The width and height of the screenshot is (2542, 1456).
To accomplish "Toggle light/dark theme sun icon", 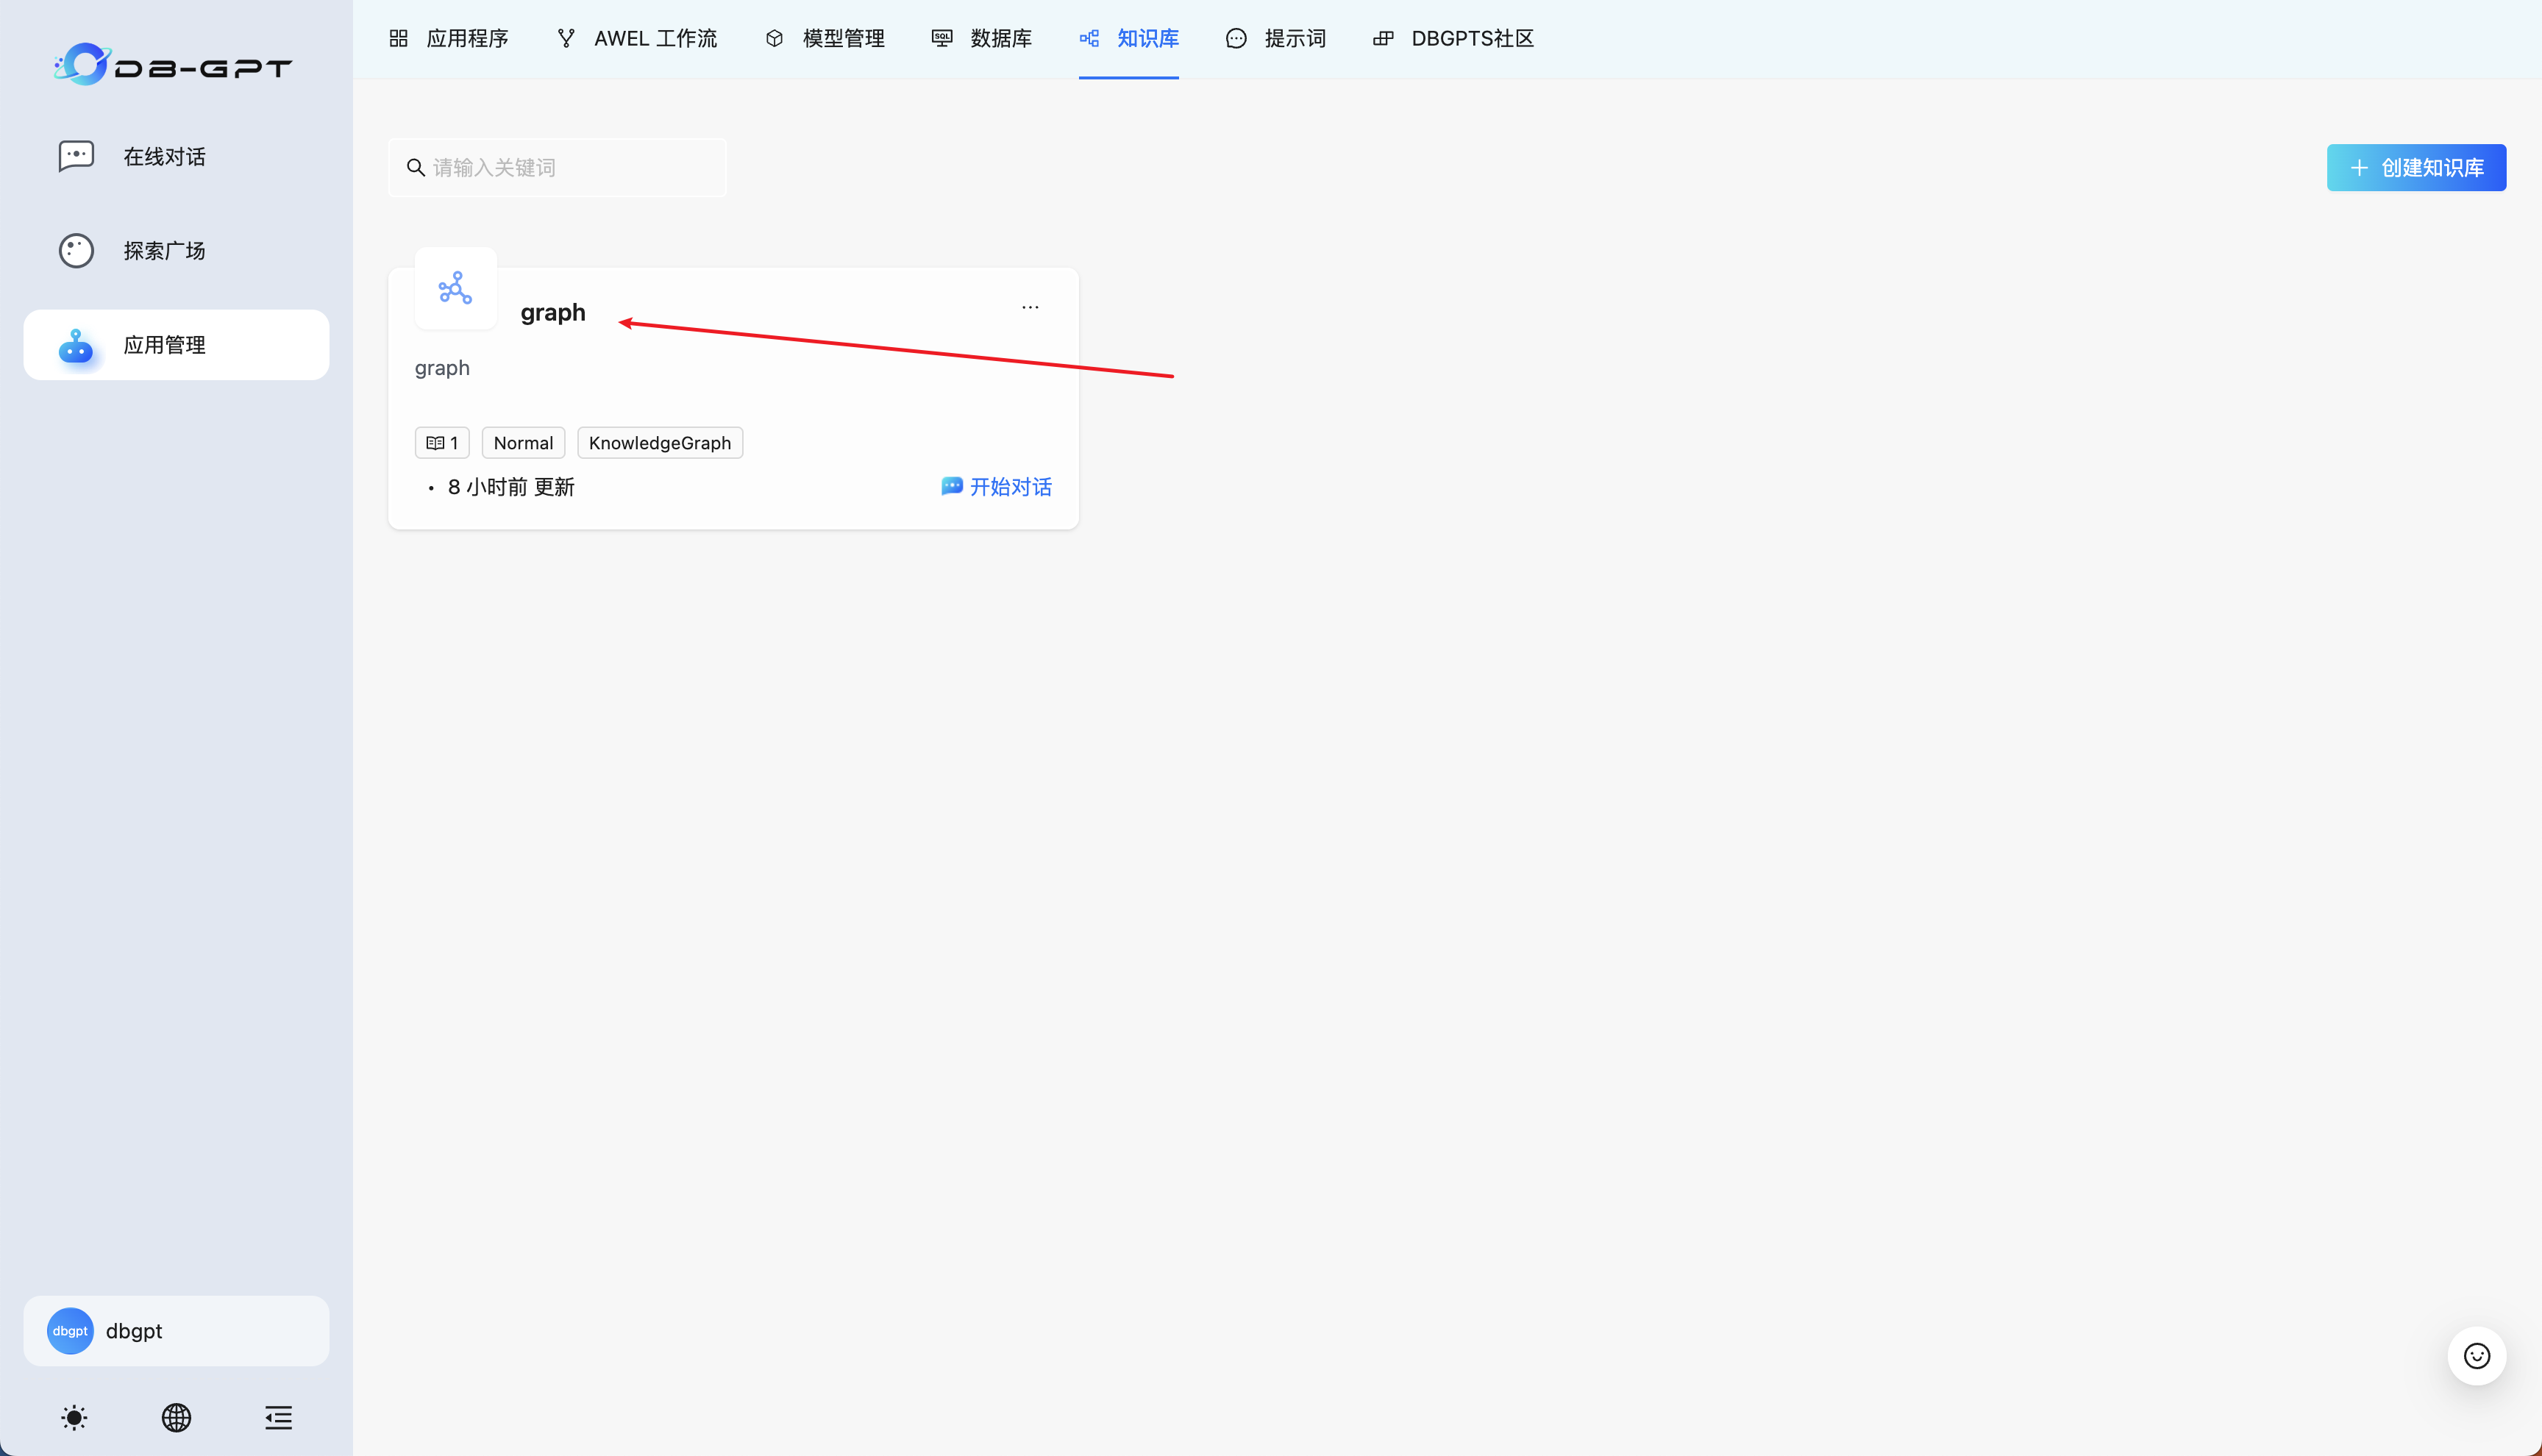I will tap(74, 1417).
